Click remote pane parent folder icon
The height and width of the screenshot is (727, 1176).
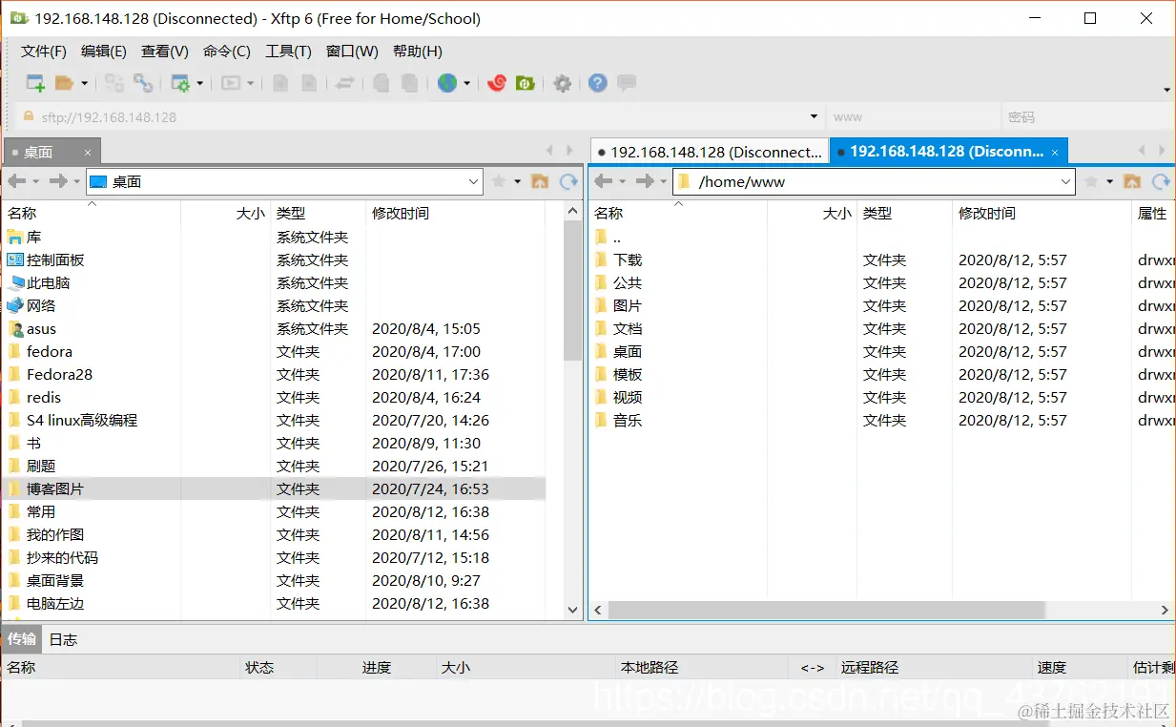point(1132,181)
